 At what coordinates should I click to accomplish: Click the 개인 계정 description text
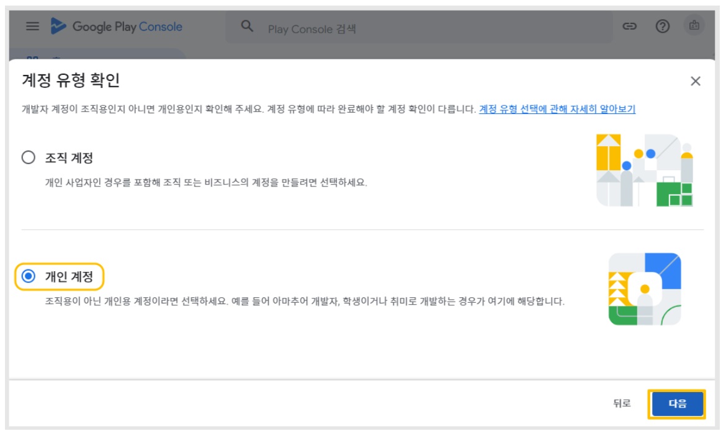click(x=305, y=302)
